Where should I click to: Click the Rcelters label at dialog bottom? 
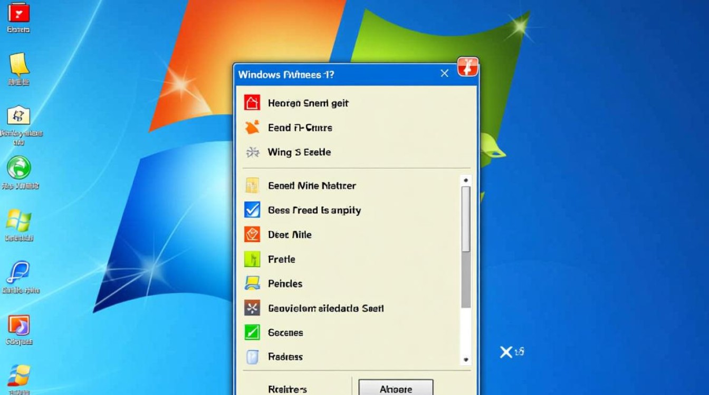coord(288,389)
